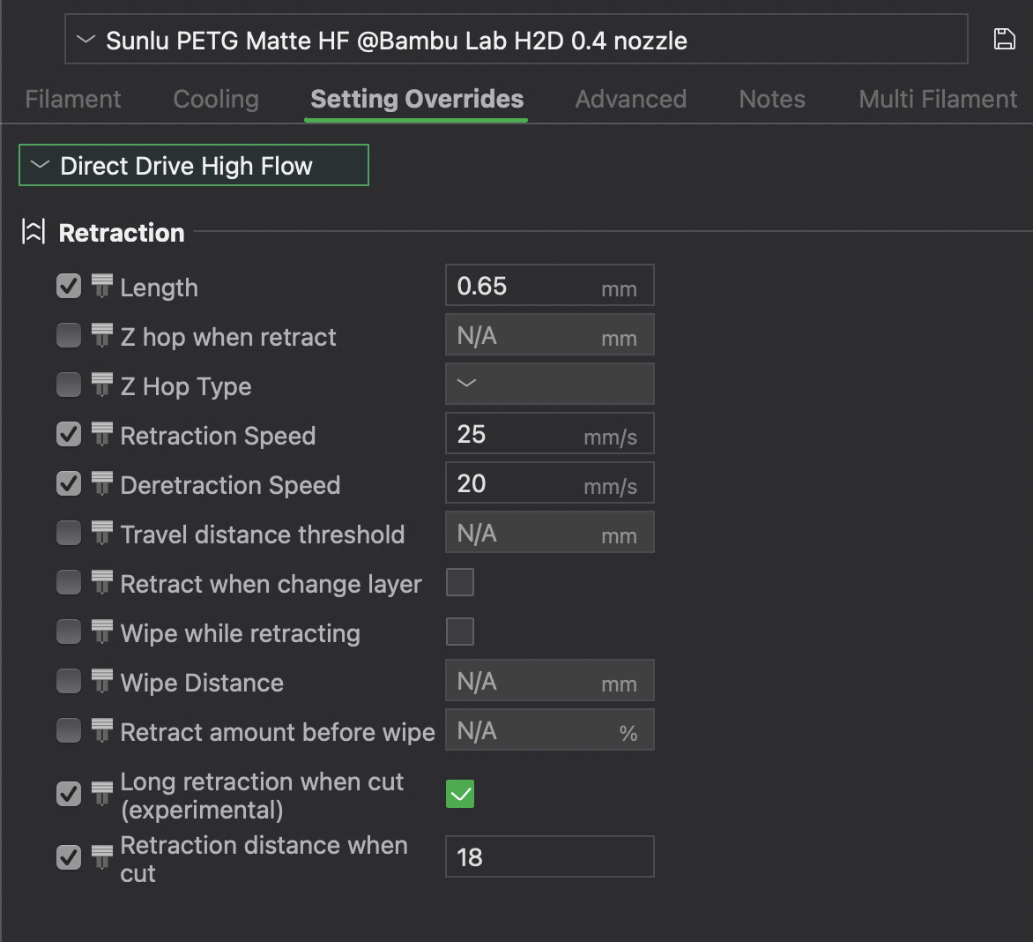
Task: Click the "Retraction" section heading
Action: [122, 233]
